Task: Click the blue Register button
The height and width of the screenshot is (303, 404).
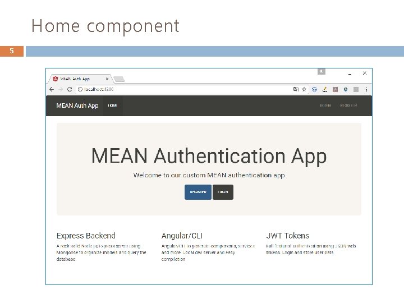Action: click(x=198, y=192)
